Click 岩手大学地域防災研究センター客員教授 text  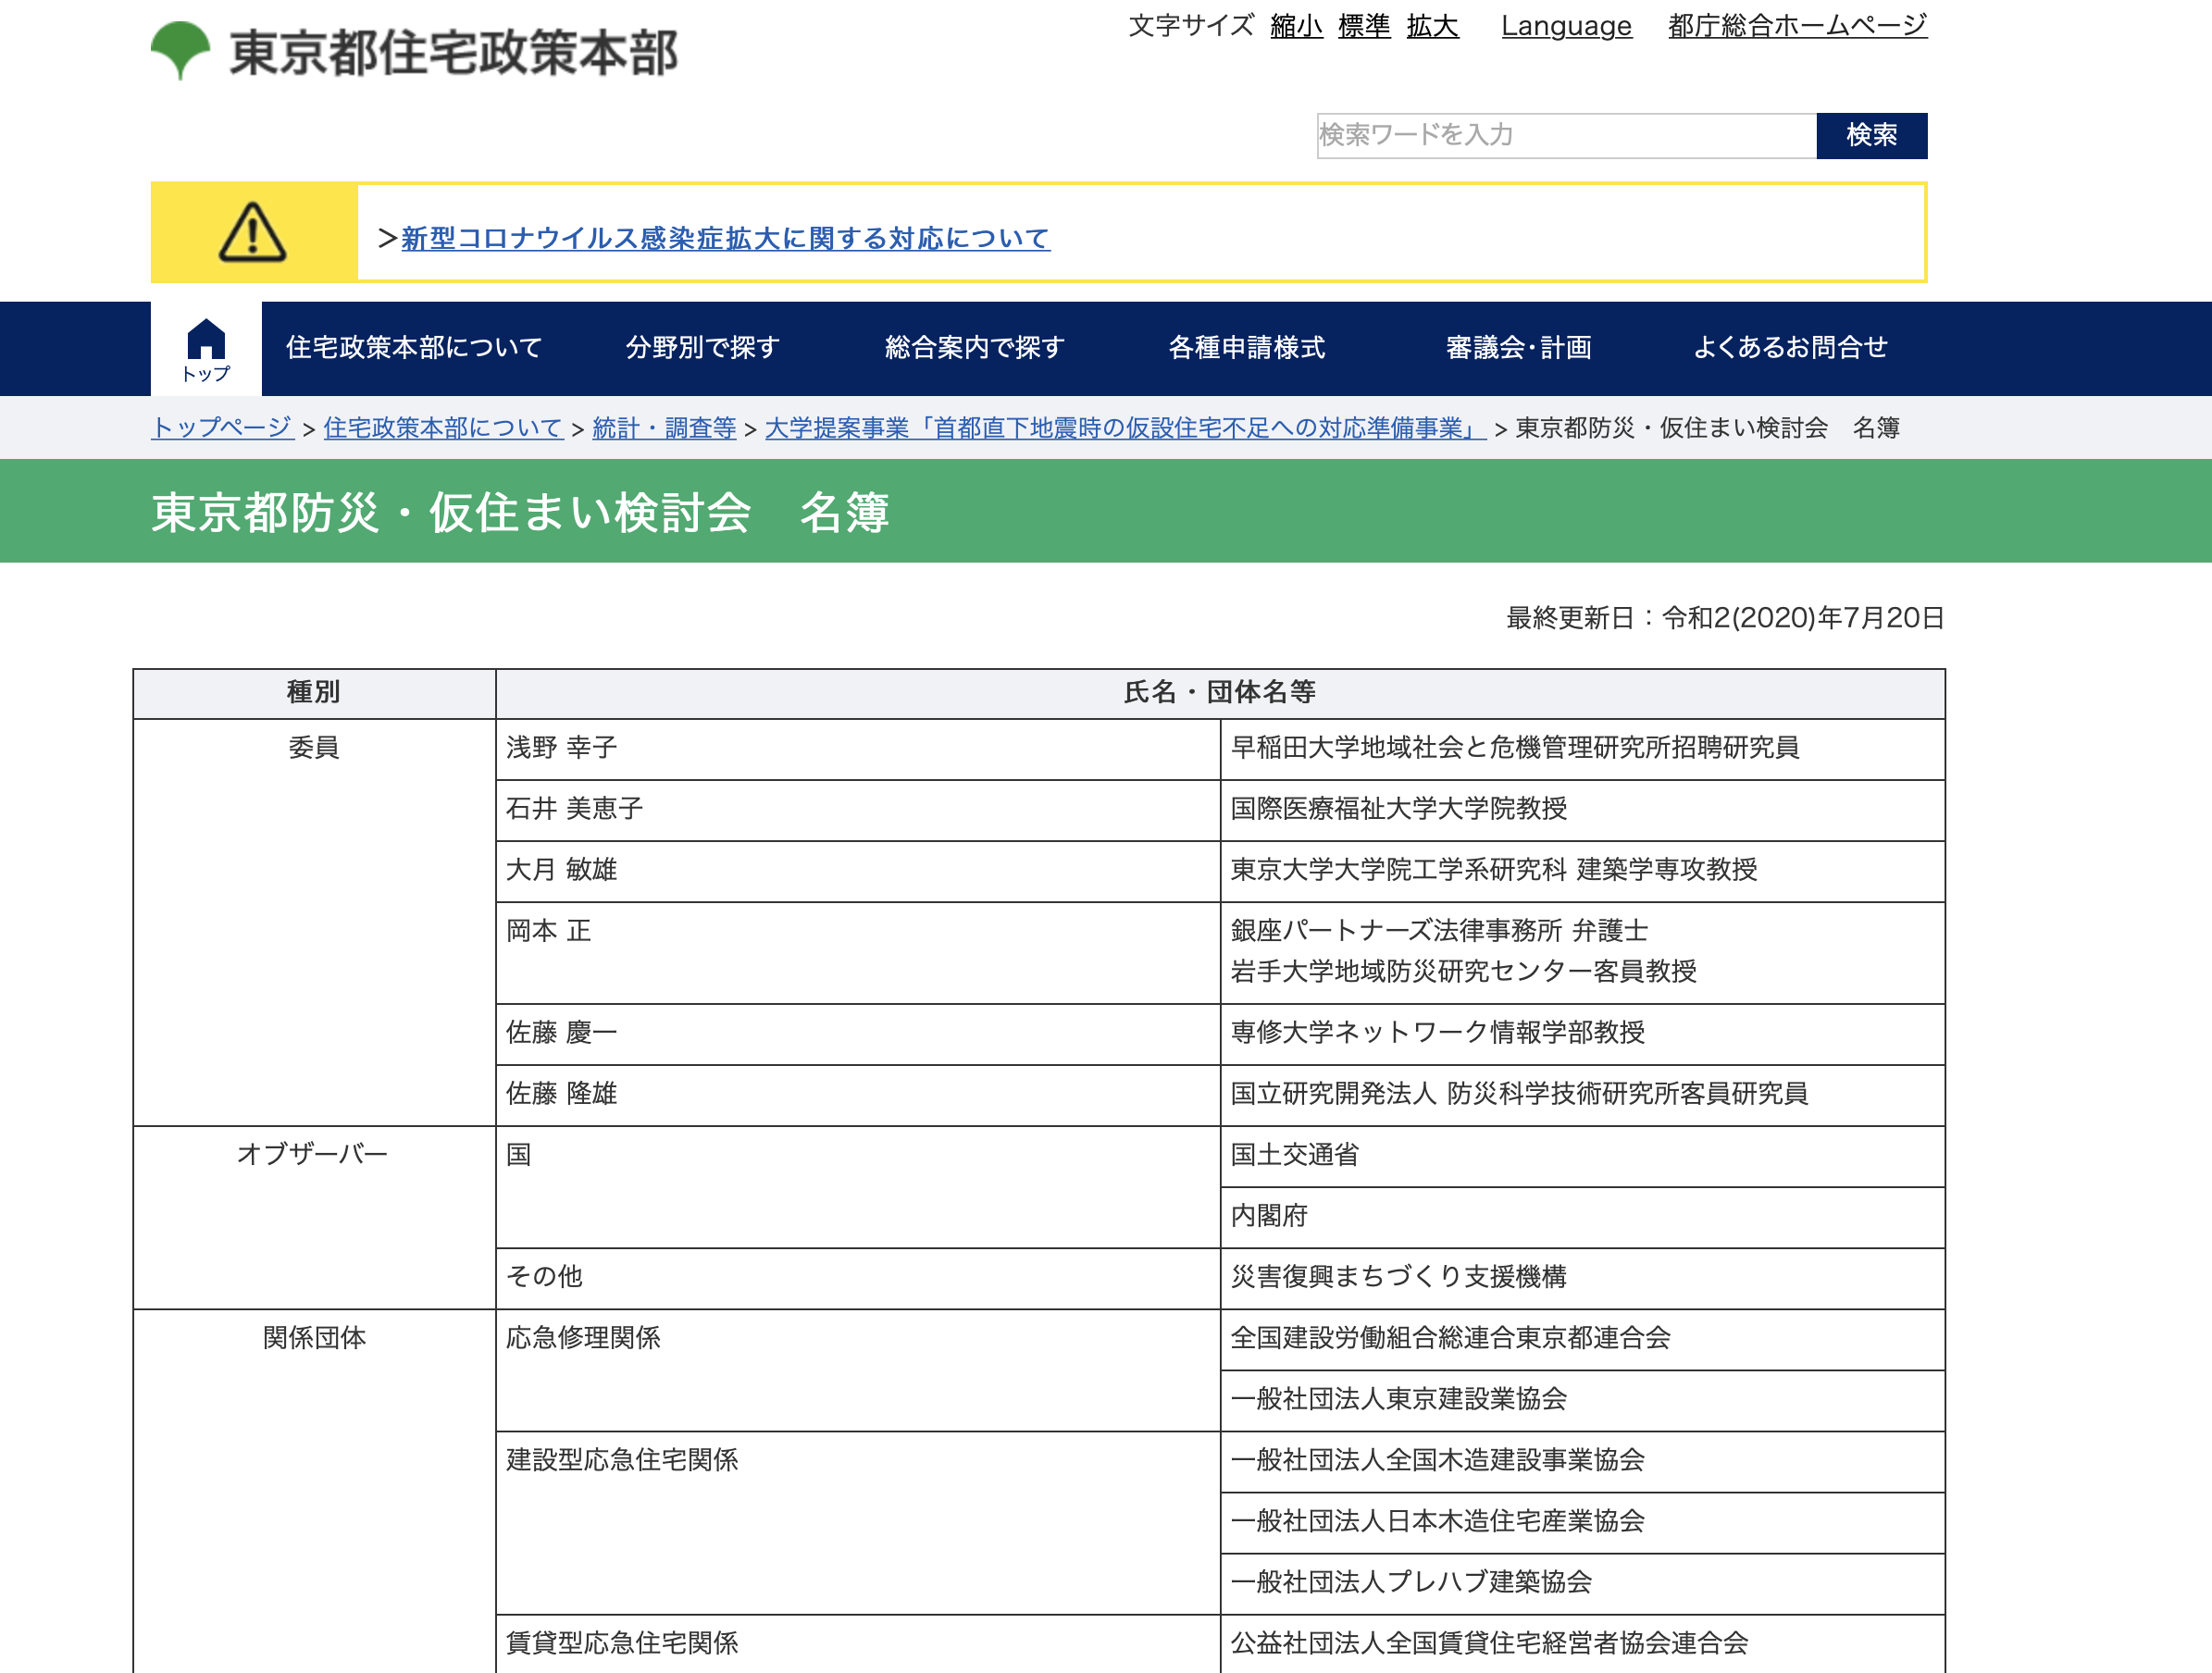coord(1463,972)
